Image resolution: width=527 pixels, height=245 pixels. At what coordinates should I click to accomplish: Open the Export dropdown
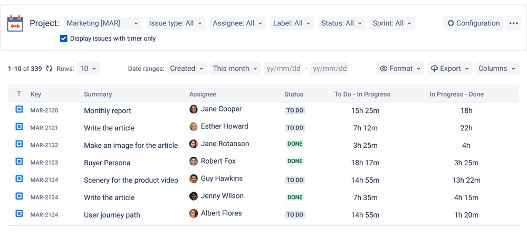449,69
